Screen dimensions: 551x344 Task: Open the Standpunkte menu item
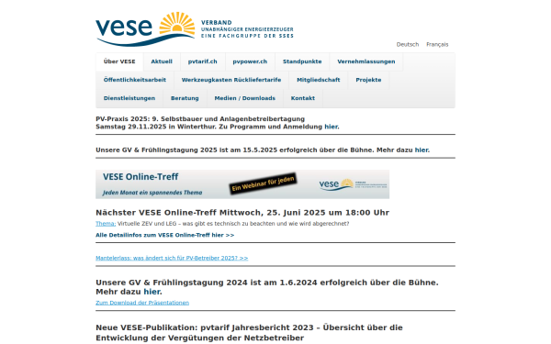(302, 61)
